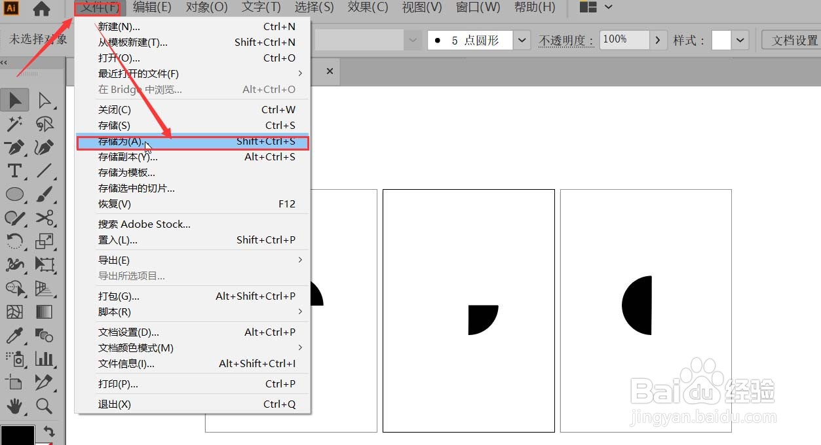This screenshot has width=821, height=445.
Task: Select the Mesh tool
Action: pyautogui.click(x=15, y=312)
